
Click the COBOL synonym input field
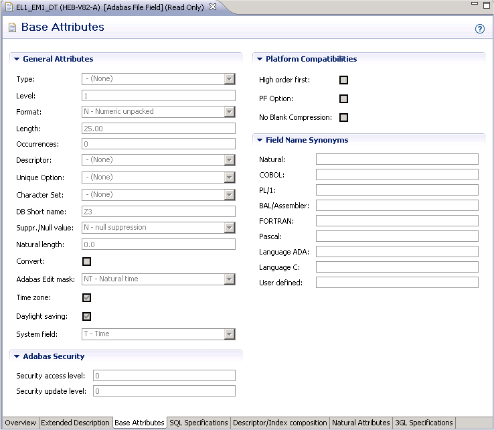pos(397,175)
